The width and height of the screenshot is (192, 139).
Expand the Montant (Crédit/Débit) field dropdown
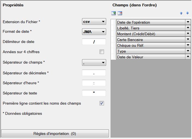(x=188, y=34)
